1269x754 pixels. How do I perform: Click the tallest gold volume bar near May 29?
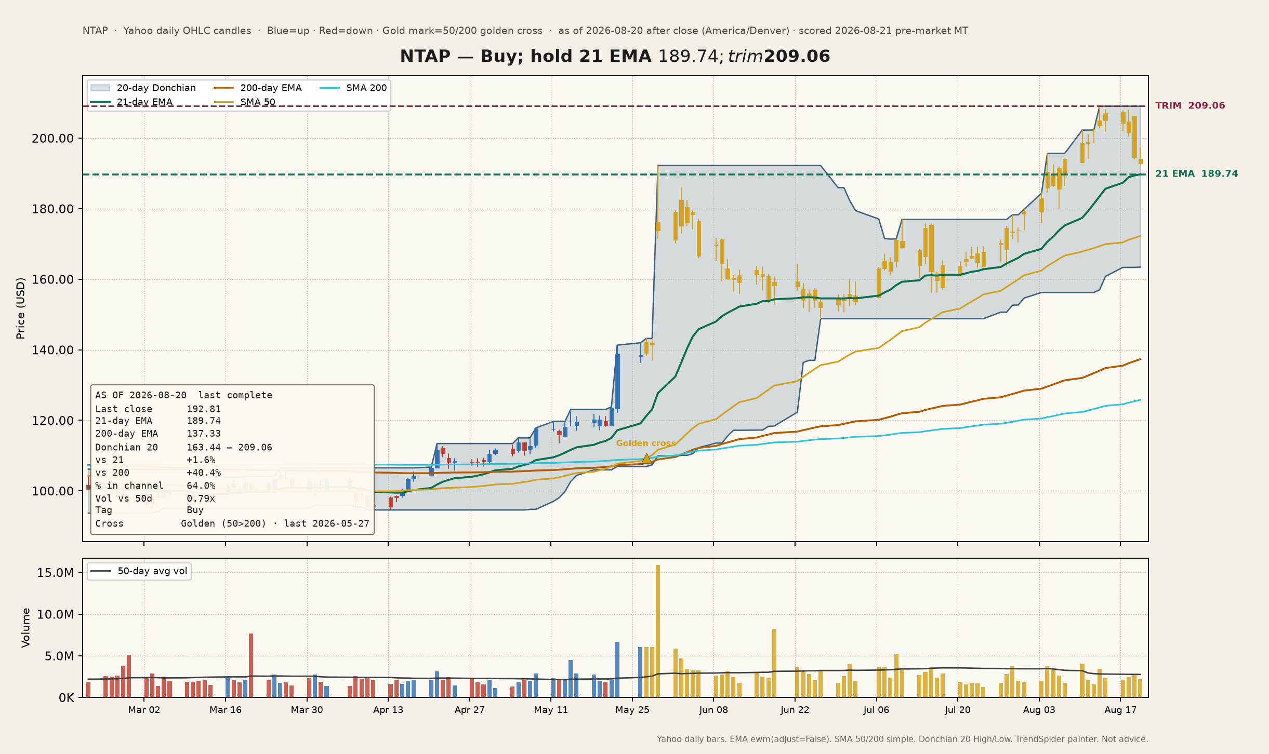click(x=658, y=631)
